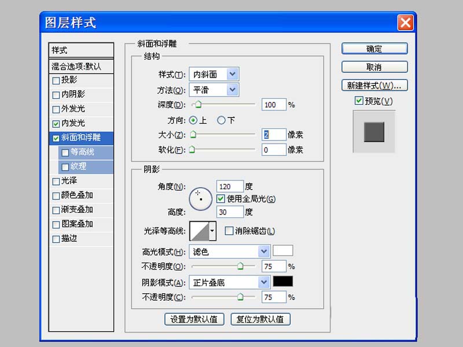Click the layer style preview thumbnail
Screen dimensions: 463x347
click(x=374, y=132)
